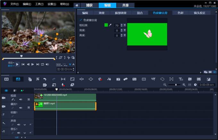The height and width of the screenshot is (140, 218).
Task: Switch to timeline view
Action: pyautogui.click(x=18, y=79)
